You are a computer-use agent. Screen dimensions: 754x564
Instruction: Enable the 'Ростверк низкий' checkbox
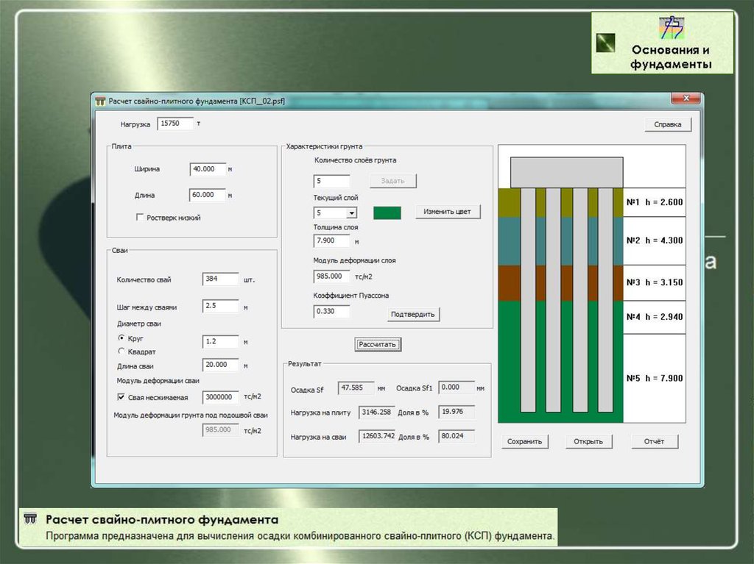pos(140,218)
